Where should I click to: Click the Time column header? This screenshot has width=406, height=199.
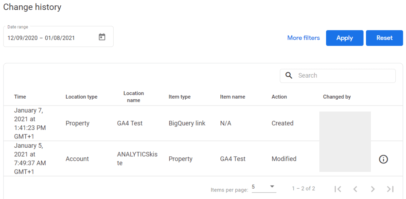(20, 97)
